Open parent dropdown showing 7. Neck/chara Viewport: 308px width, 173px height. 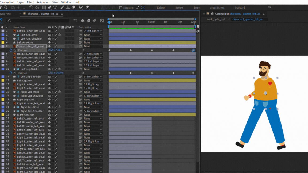(x=93, y=54)
